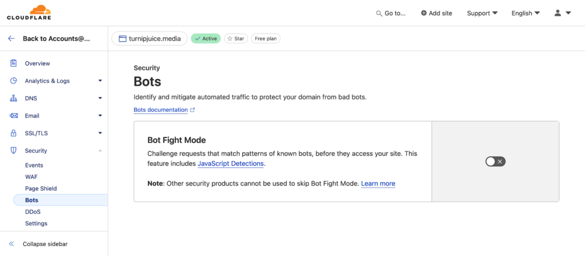Click the Add site plus icon
585x256 pixels.
(423, 13)
